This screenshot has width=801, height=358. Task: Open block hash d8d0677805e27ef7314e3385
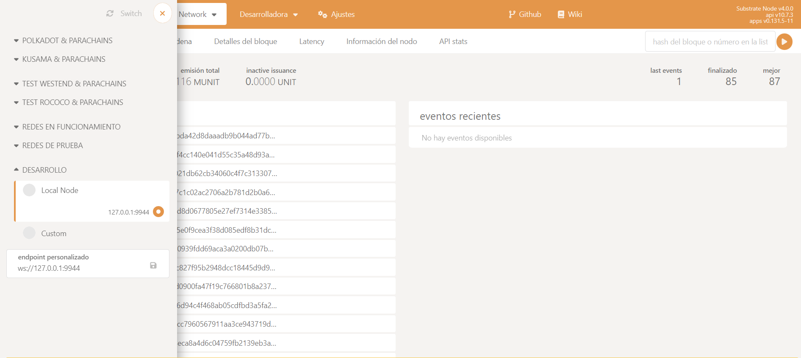[227, 211]
